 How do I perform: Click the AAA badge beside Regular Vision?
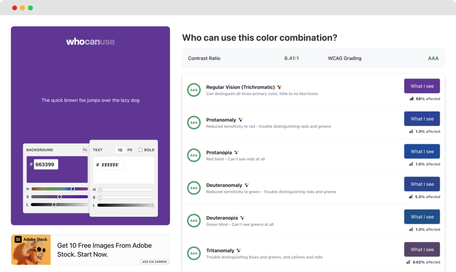tap(194, 90)
